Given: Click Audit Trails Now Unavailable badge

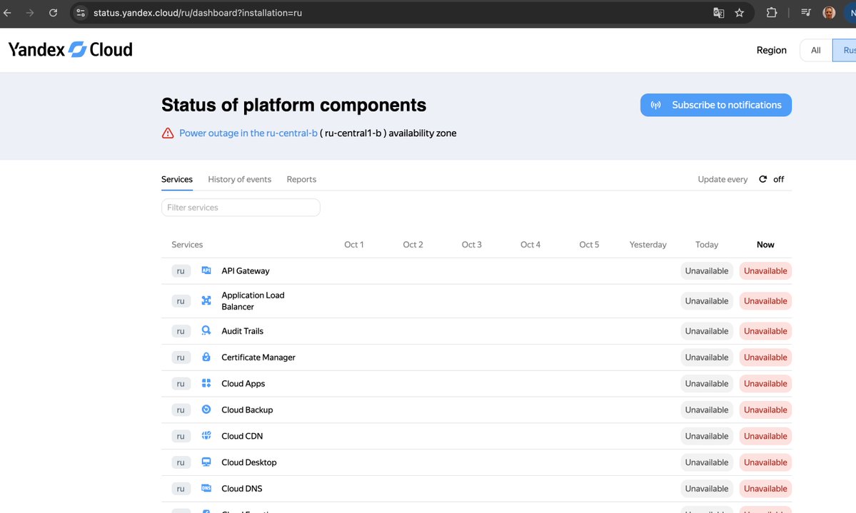Looking at the screenshot, I should pos(765,331).
